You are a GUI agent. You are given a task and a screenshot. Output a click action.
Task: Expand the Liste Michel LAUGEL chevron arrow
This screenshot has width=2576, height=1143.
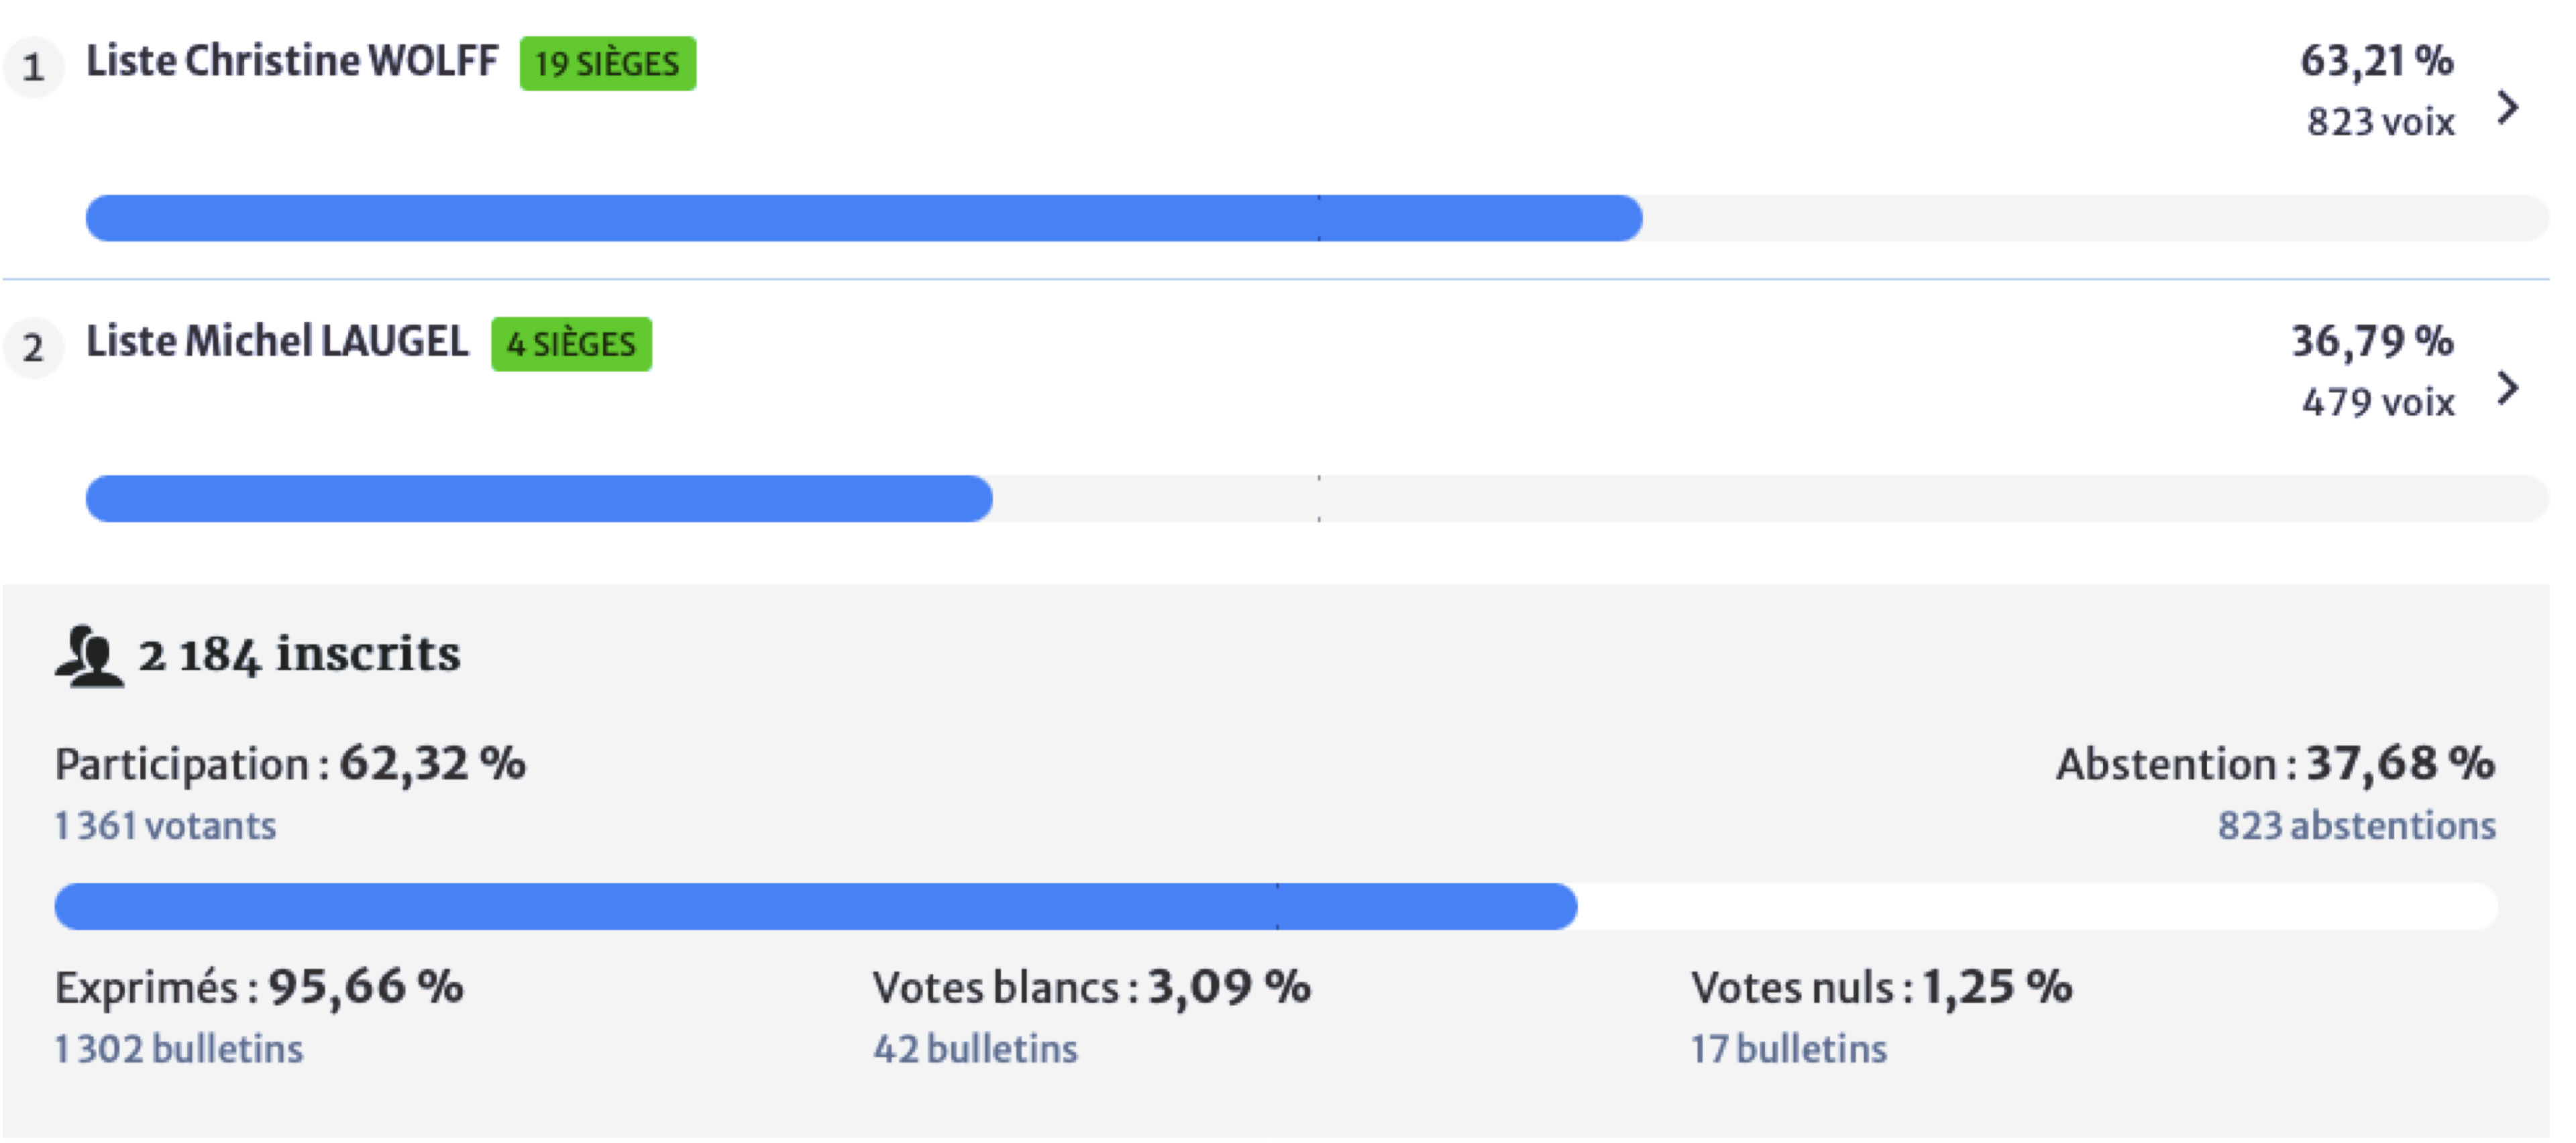[2507, 388]
